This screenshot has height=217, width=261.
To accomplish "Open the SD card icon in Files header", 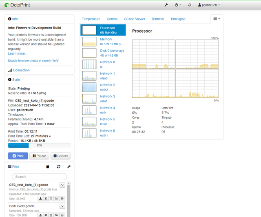I will pyautogui.click(x=48, y=166).
